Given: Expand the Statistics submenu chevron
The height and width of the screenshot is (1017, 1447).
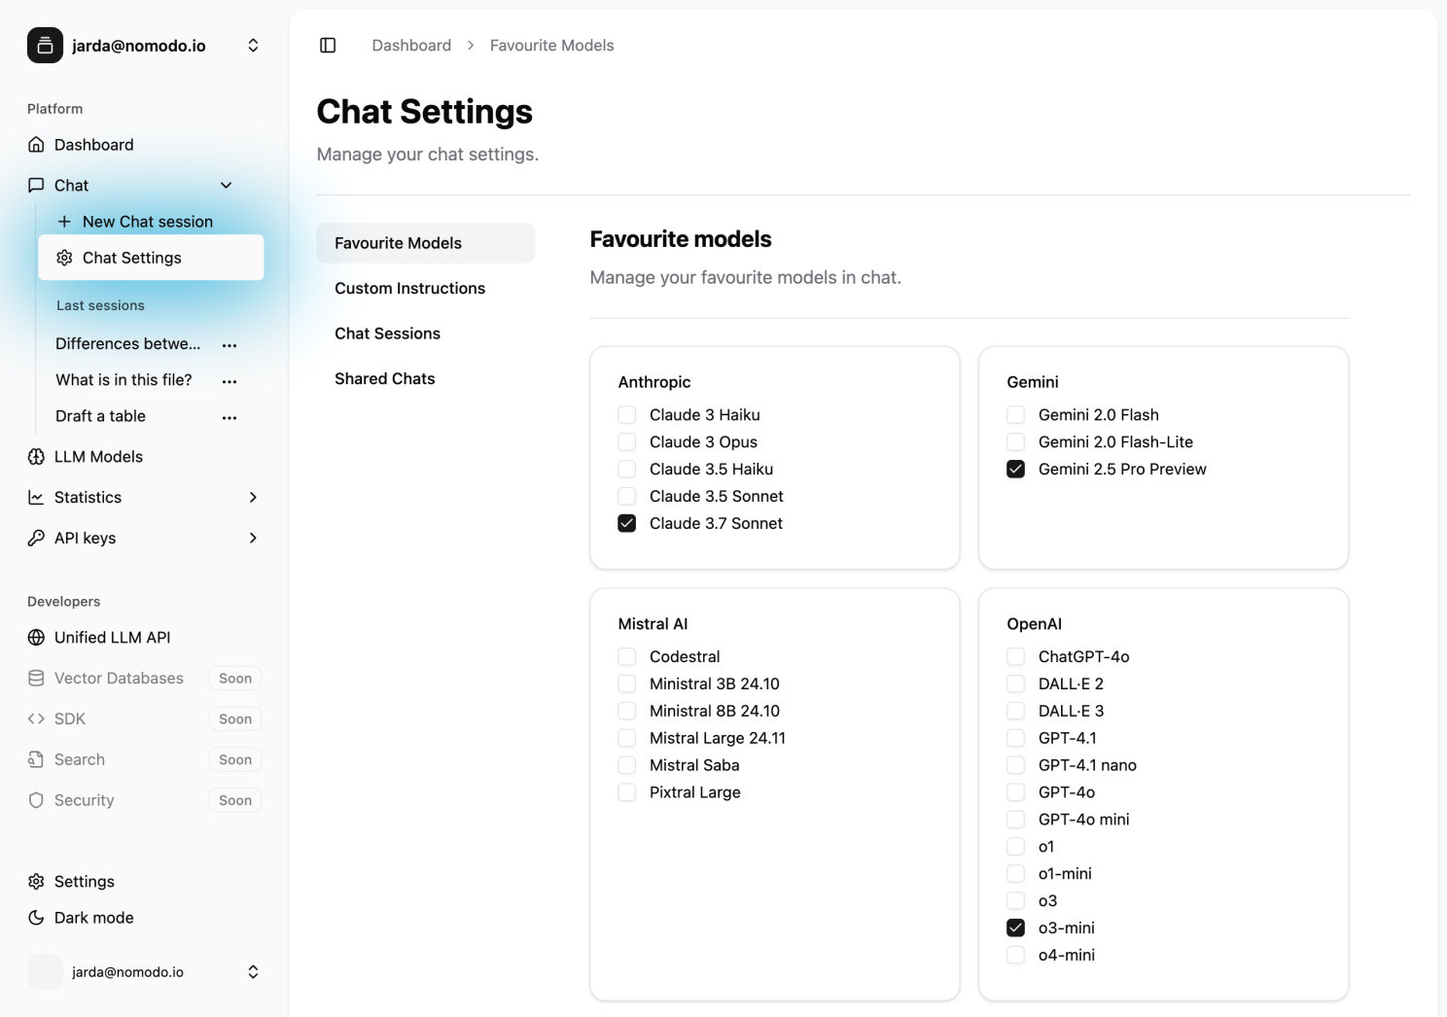Looking at the screenshot, I should pos(253,497).
